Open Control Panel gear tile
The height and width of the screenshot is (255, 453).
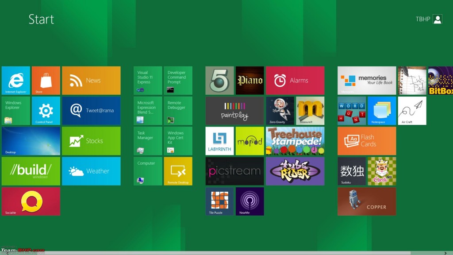point(46,111)
